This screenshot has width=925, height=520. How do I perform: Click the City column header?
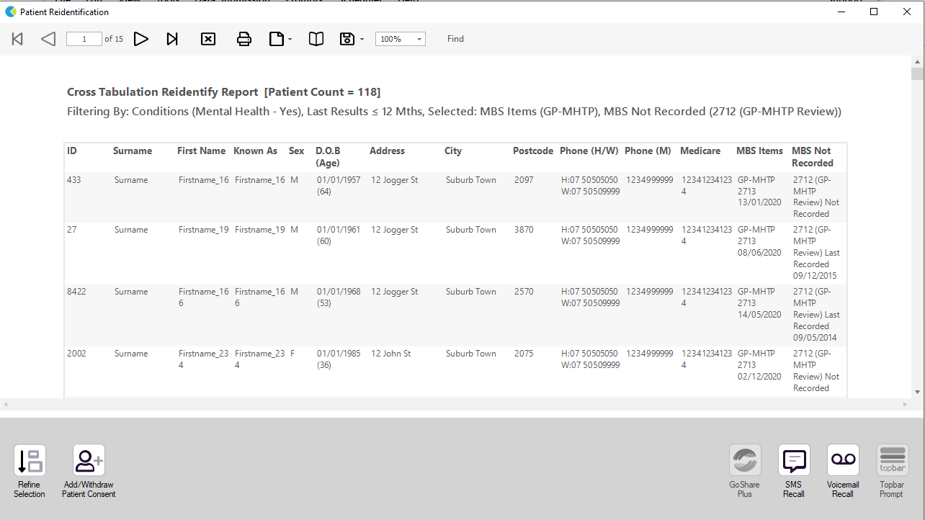pyautogui.click(x=453, y=151)
